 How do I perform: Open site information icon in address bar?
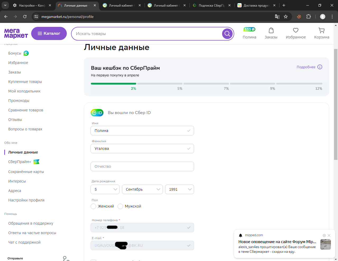coord(36,17)
